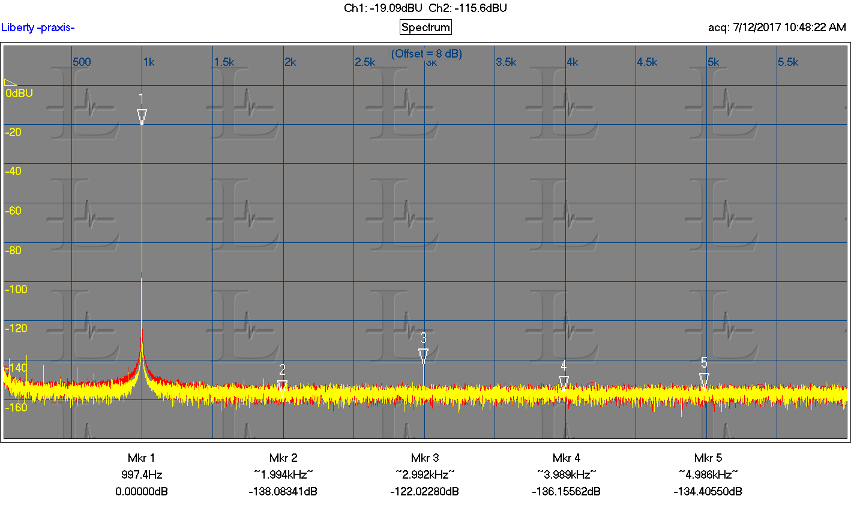
Task: Click the 0.00000dB marker level value
Action: pyautogui.click(x=142, y=491)
